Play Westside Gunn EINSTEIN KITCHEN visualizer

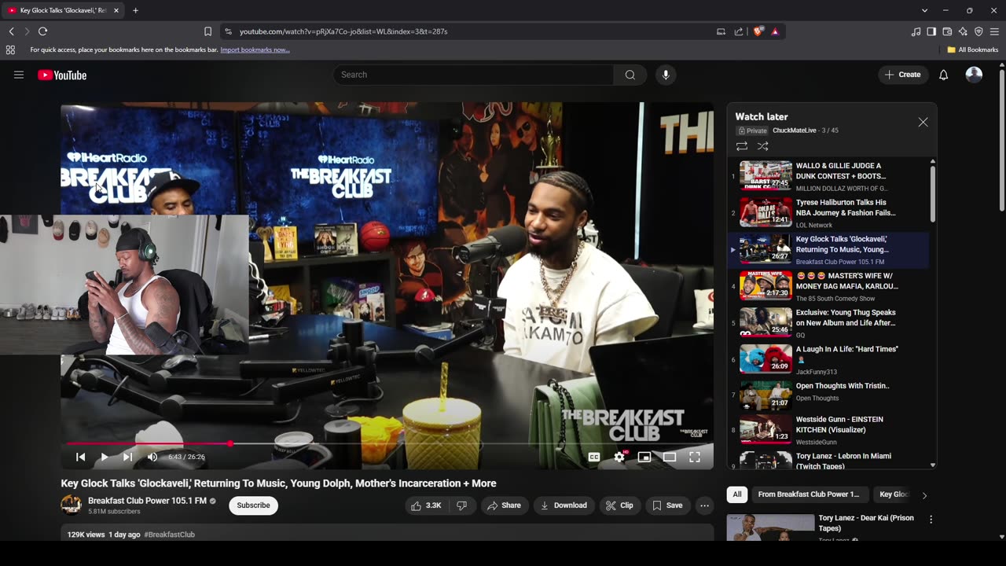(x=828, y=430)
